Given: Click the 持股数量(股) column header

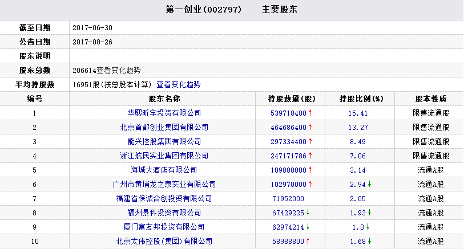Looking at the screenshot, I should (292, 99).
